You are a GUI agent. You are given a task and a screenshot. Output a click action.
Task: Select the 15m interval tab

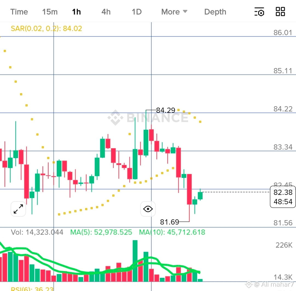pyautogui.click(x=50, y=12)
